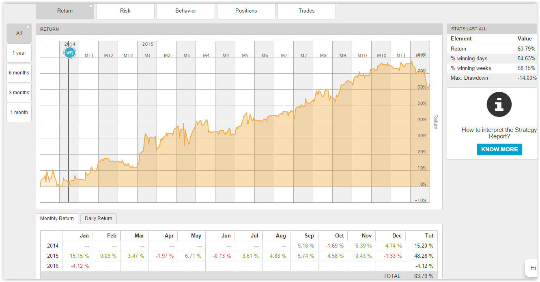
Task: Select the Monthly Return tab
Action: point(57,218)
